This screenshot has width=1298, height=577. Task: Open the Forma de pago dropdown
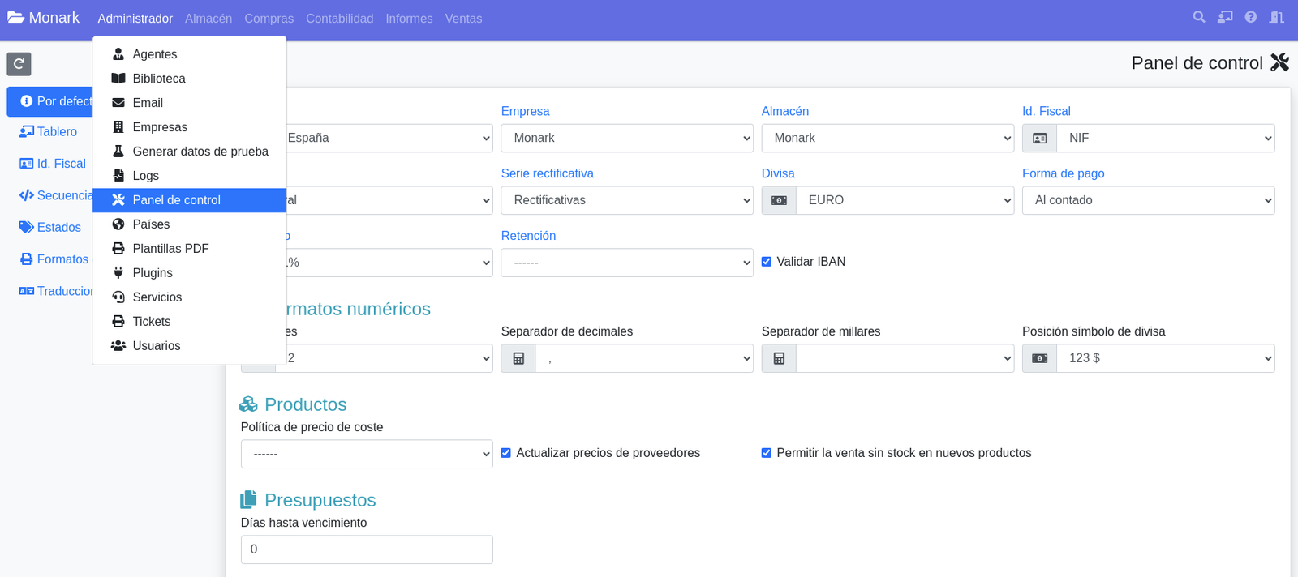1148,200
